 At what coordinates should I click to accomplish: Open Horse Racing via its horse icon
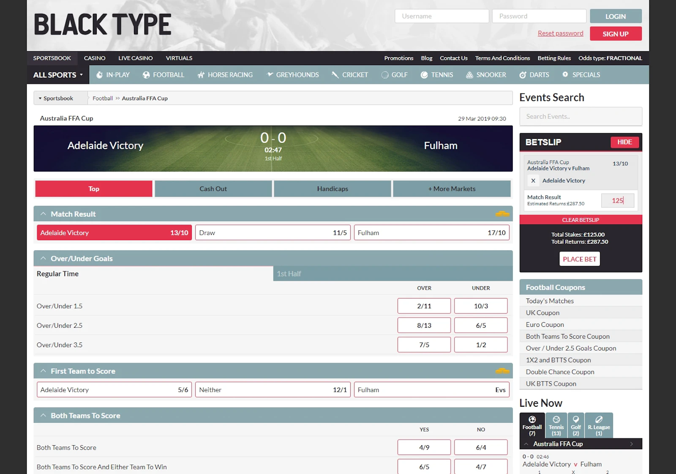(x=201, y=75)
